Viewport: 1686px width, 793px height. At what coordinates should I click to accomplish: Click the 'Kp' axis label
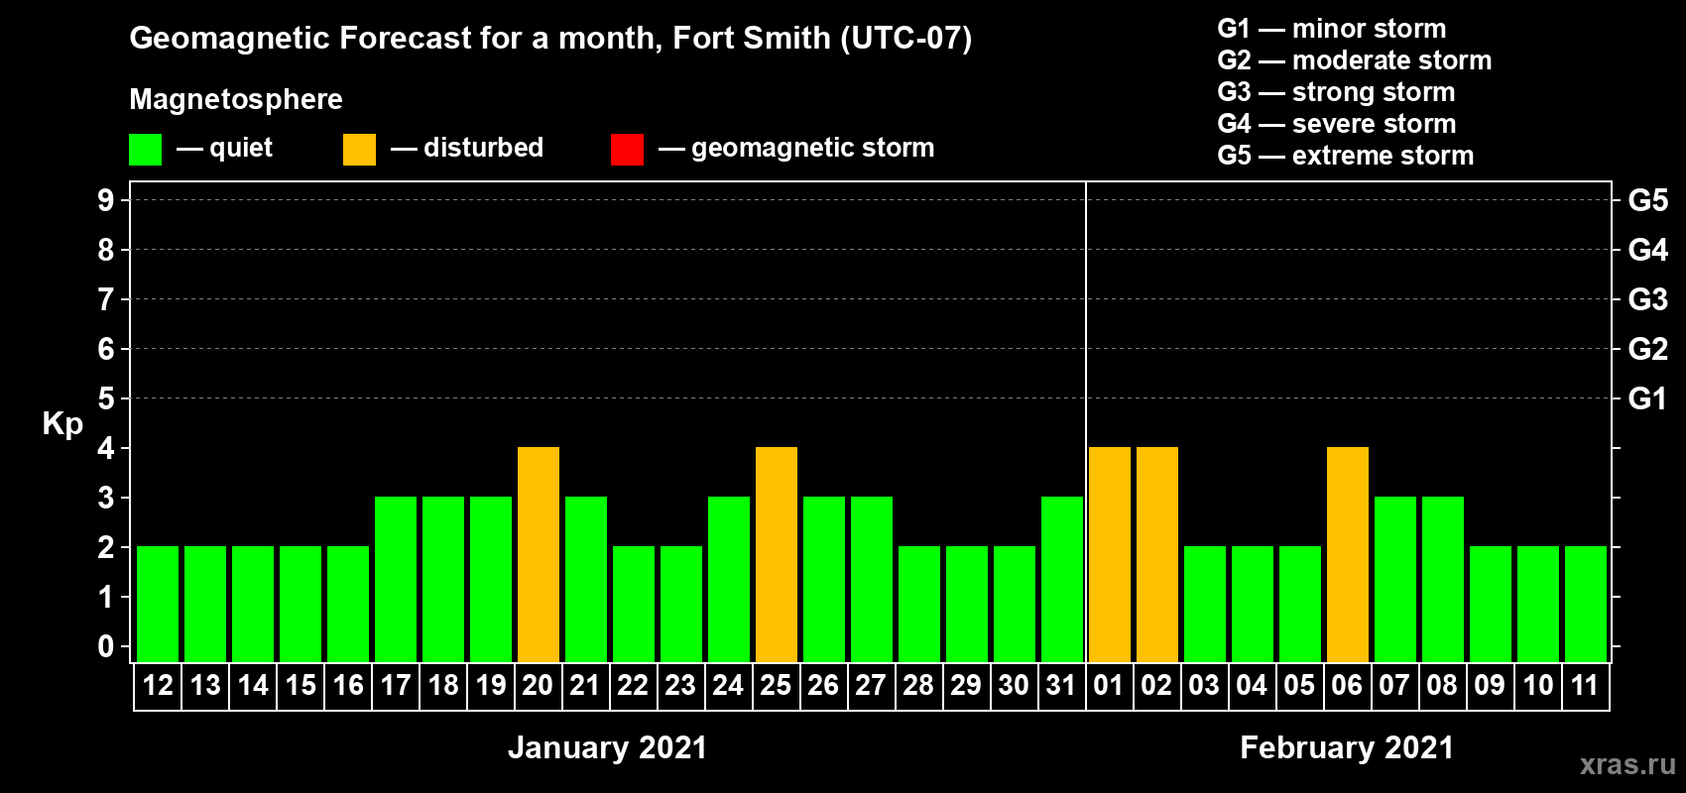pyautogui.click(x=62, y=424)
